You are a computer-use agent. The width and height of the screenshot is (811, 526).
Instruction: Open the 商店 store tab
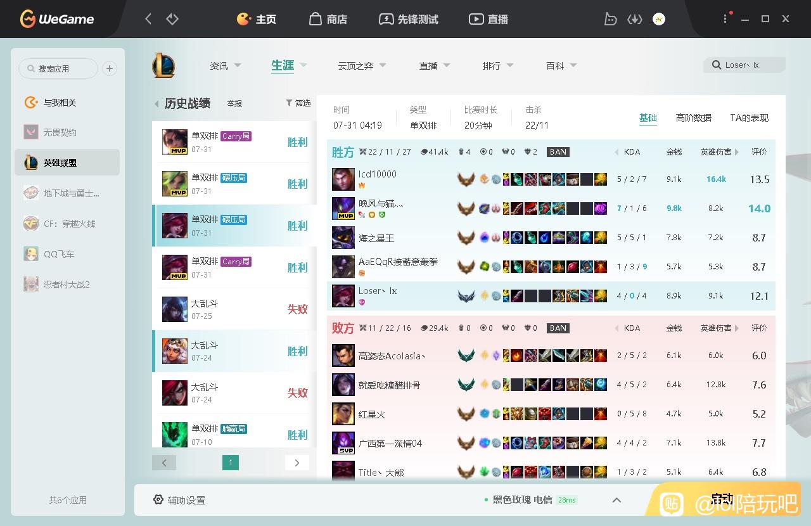328,19
